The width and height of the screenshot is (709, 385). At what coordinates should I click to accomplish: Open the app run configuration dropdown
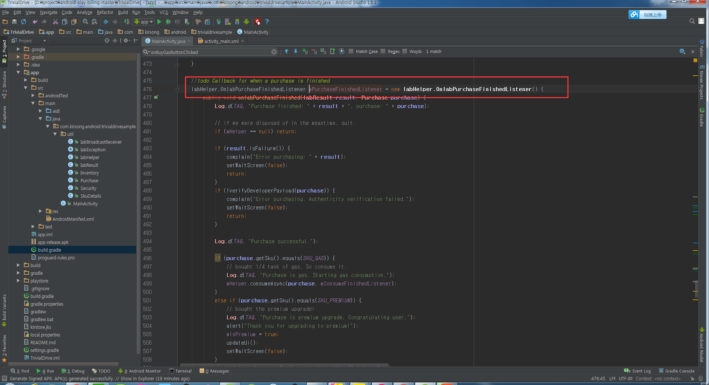[x=144, y=22]
